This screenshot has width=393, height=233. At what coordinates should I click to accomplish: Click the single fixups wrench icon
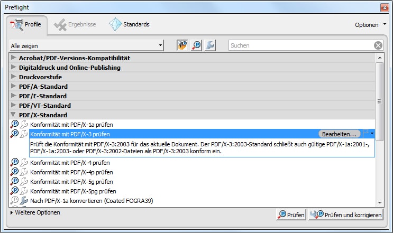[x=210, y=45]
